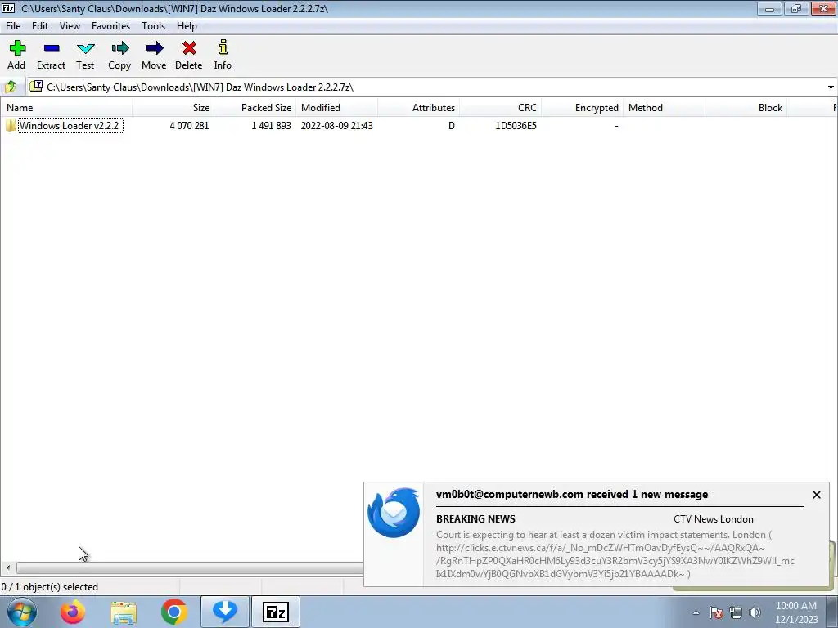838x628 pixels.
Task: Click the red Delete icon
Action: (189, 48)
